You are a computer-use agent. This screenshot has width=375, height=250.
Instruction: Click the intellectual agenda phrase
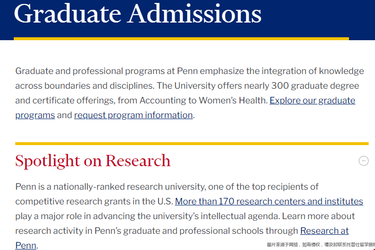click(240, 216)
